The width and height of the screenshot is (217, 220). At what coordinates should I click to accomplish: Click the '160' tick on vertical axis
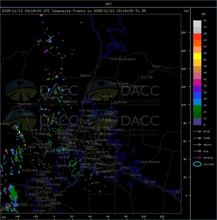coord(184,51)
